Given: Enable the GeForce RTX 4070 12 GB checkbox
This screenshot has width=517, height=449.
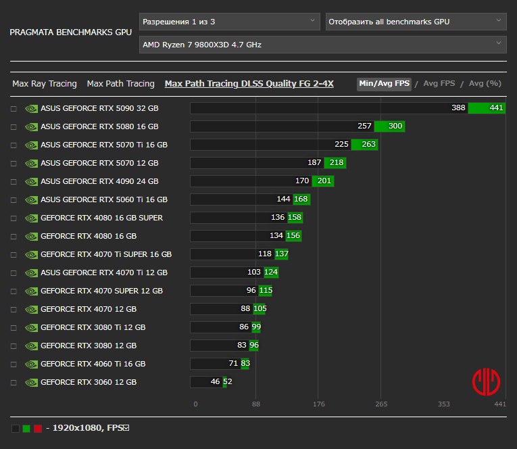Looking at the screenshot, I should 14,309.
